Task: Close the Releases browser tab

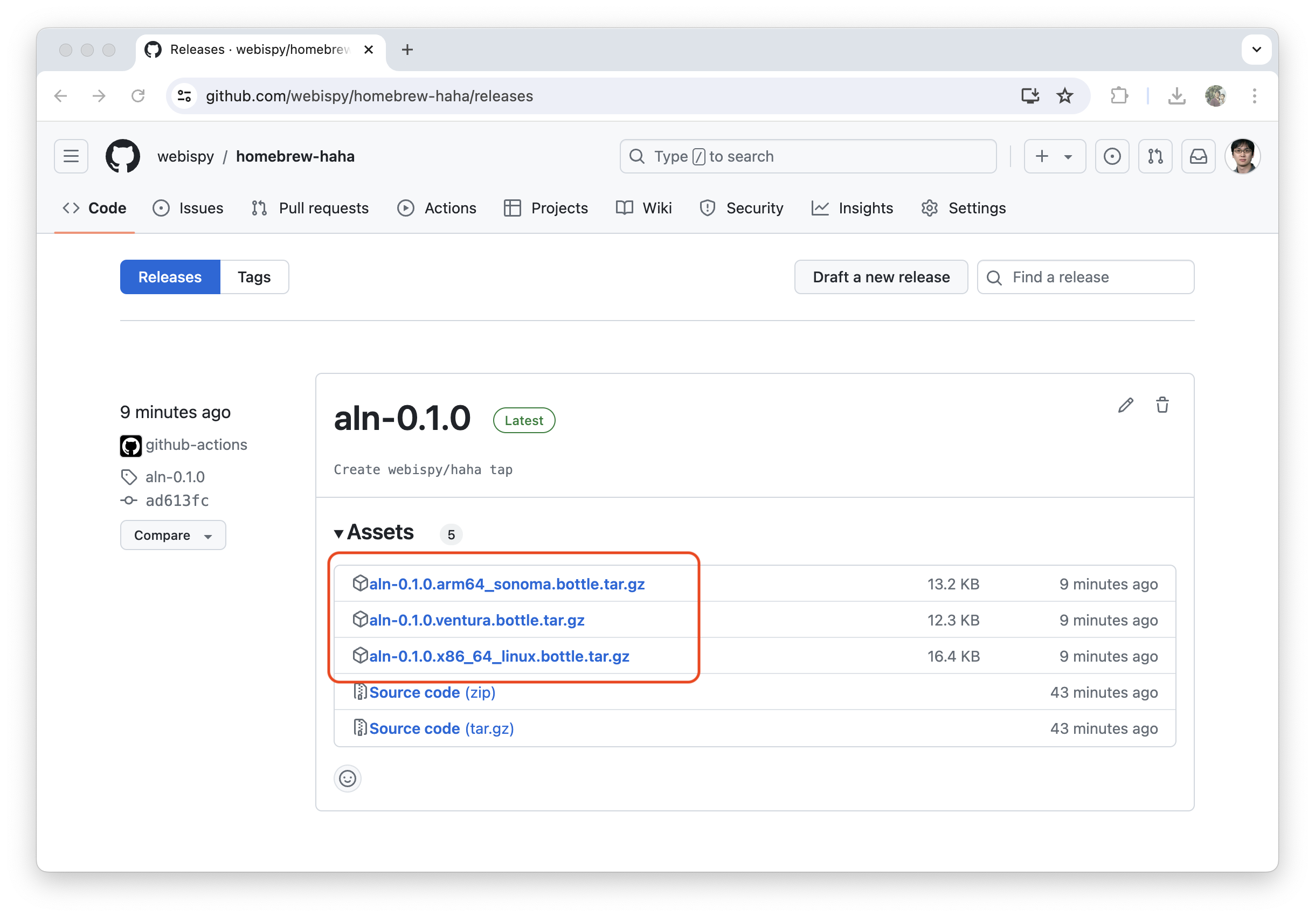Action: [369, 50]
